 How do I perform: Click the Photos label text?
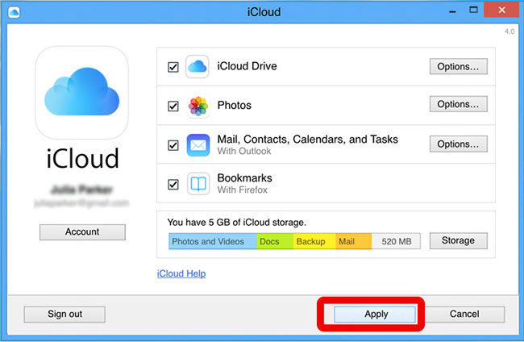coord(235,106)
